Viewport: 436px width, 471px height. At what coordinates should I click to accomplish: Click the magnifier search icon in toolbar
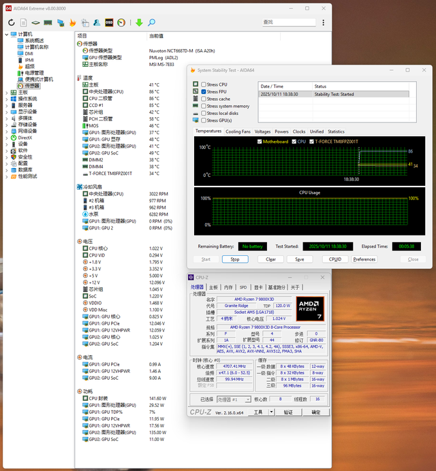(152, 22)
